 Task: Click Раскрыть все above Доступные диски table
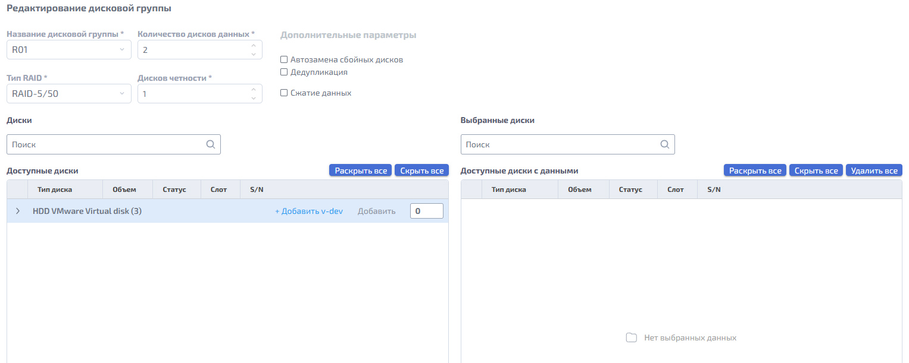click(x=361, y=171)
